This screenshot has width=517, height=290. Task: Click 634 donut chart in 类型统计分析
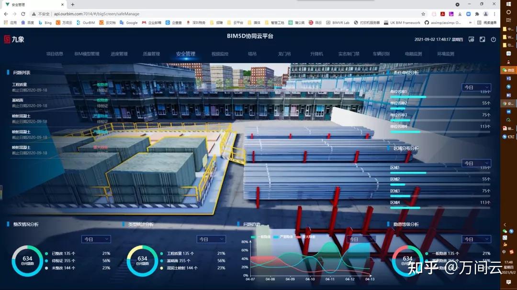click(142, 261)
